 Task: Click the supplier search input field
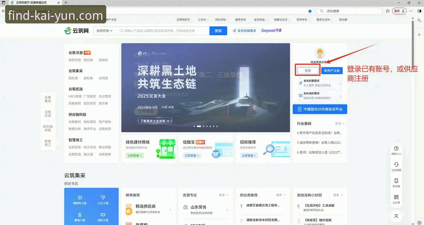(164, 31)
